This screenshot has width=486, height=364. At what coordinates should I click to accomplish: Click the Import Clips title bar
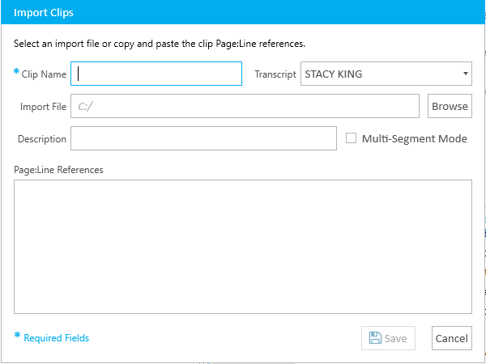pyautogui.click(x=243, y=12)
